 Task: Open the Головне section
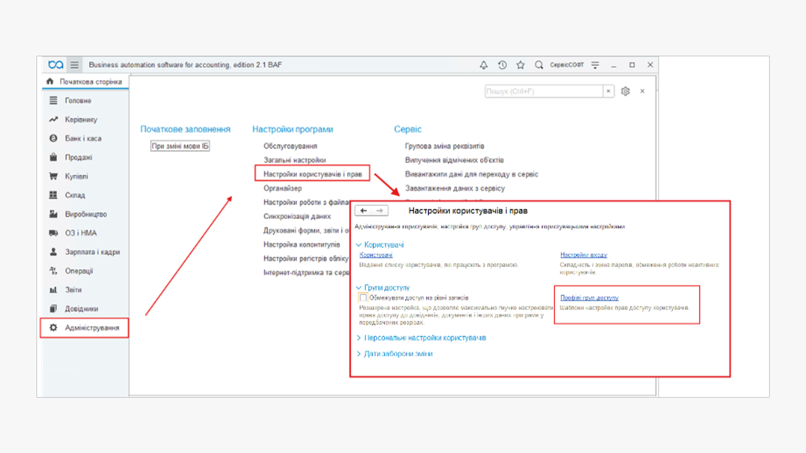(x=78, y=101)
